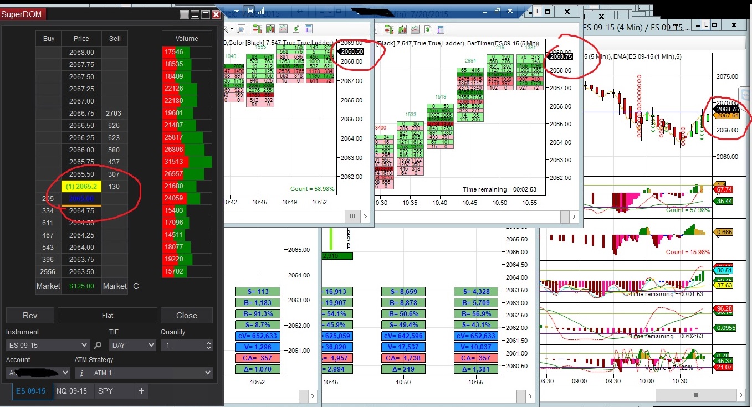Screen dimensions: 752x407
Task: Click the 2067.25 price cell in SuperDOM
Action: coord(81,89)
